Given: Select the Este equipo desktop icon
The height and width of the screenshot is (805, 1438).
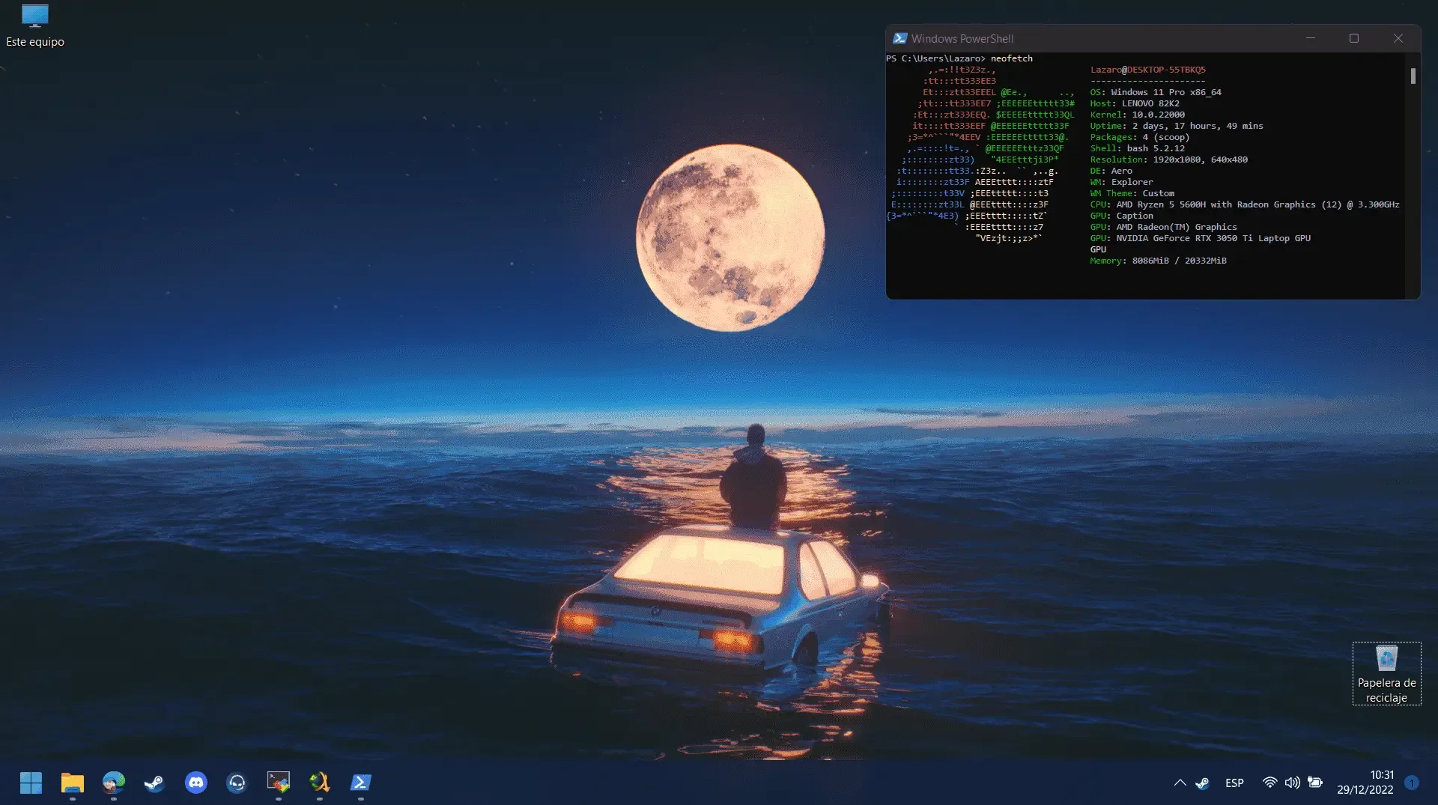Looking at the screenshot, I should [x=35, y=26].
